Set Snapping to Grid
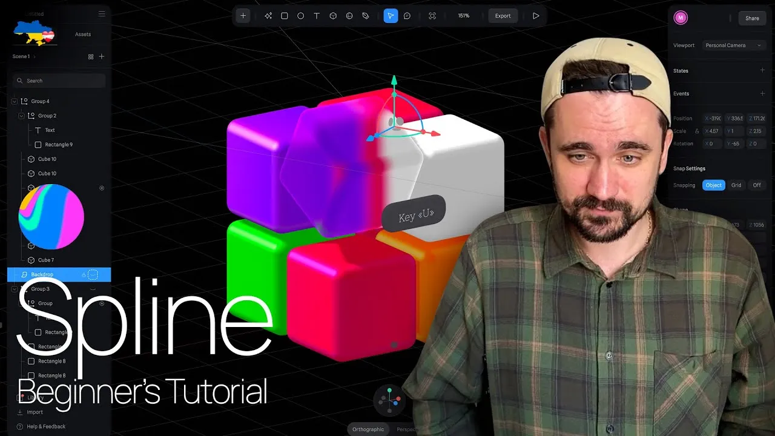 click(x=736, y=185)
